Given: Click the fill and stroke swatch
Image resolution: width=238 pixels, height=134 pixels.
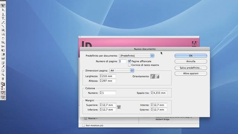Looking at the screenshot, I should click(3, 84).
